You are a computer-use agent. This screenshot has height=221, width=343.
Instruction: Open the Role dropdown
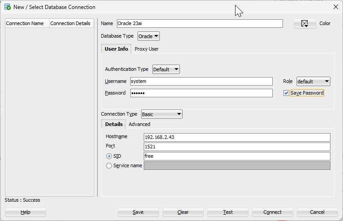[313, 82]
